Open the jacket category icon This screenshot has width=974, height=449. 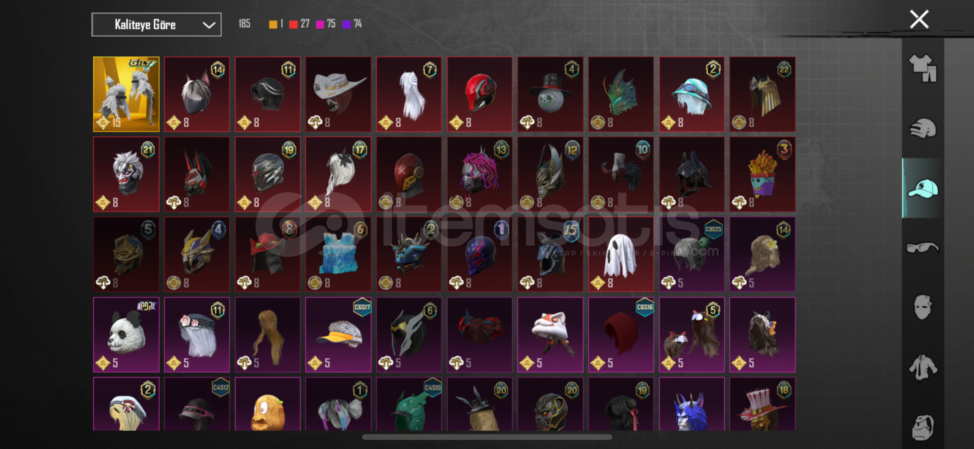coord(922,368)
